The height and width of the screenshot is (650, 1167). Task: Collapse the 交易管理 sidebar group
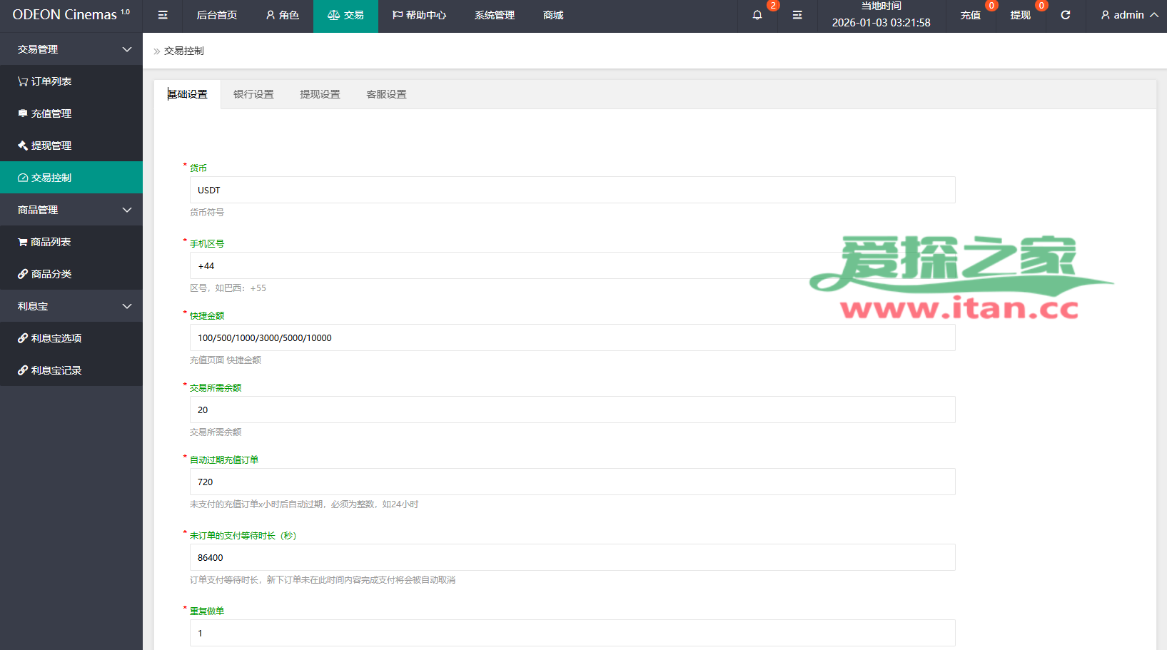tap(71, 49)
